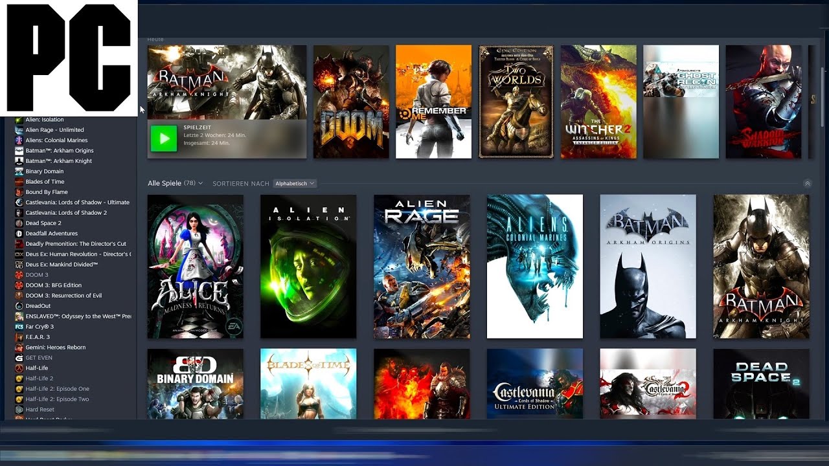The image size is (829, 466).
Task: Click the F.E.A.R. 3 sidebar icon
Action: pyautogui.click(x=19, y=337)
